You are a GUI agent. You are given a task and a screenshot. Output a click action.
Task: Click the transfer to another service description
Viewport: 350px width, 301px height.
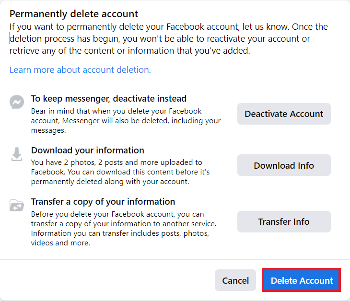pyautogui.click(x=124, y=229)
